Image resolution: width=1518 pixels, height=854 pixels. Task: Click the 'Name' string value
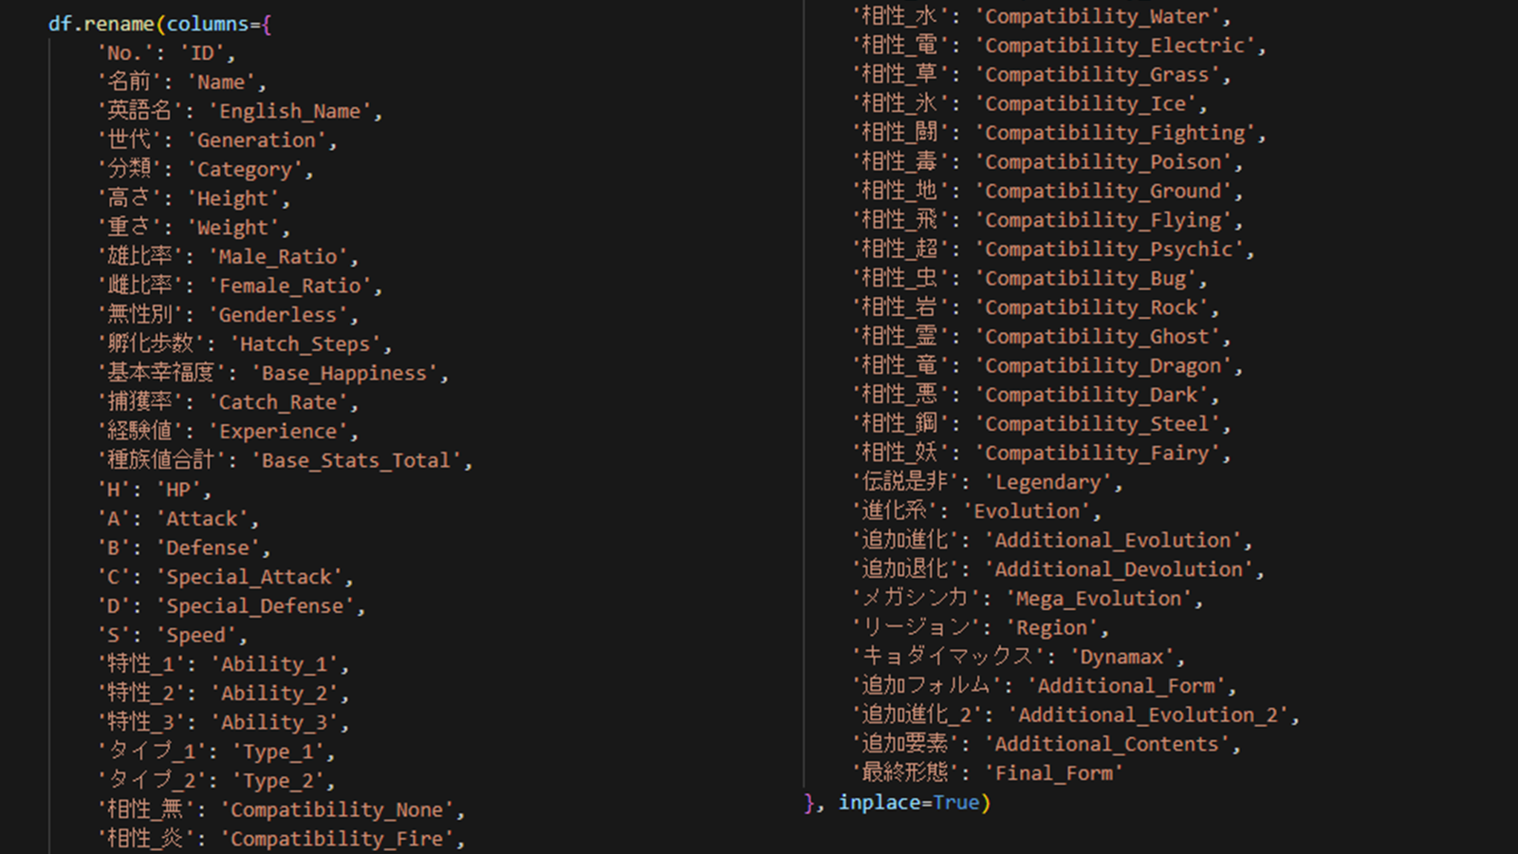222,83
